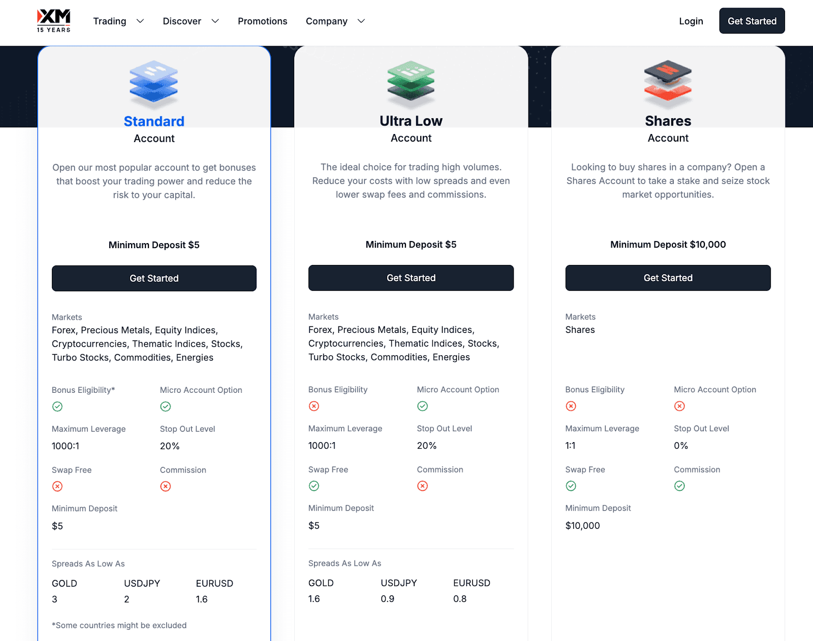Click the Shares account's Markets value "Shares"
Screen dimensions: 813x641
coord(580,330)
